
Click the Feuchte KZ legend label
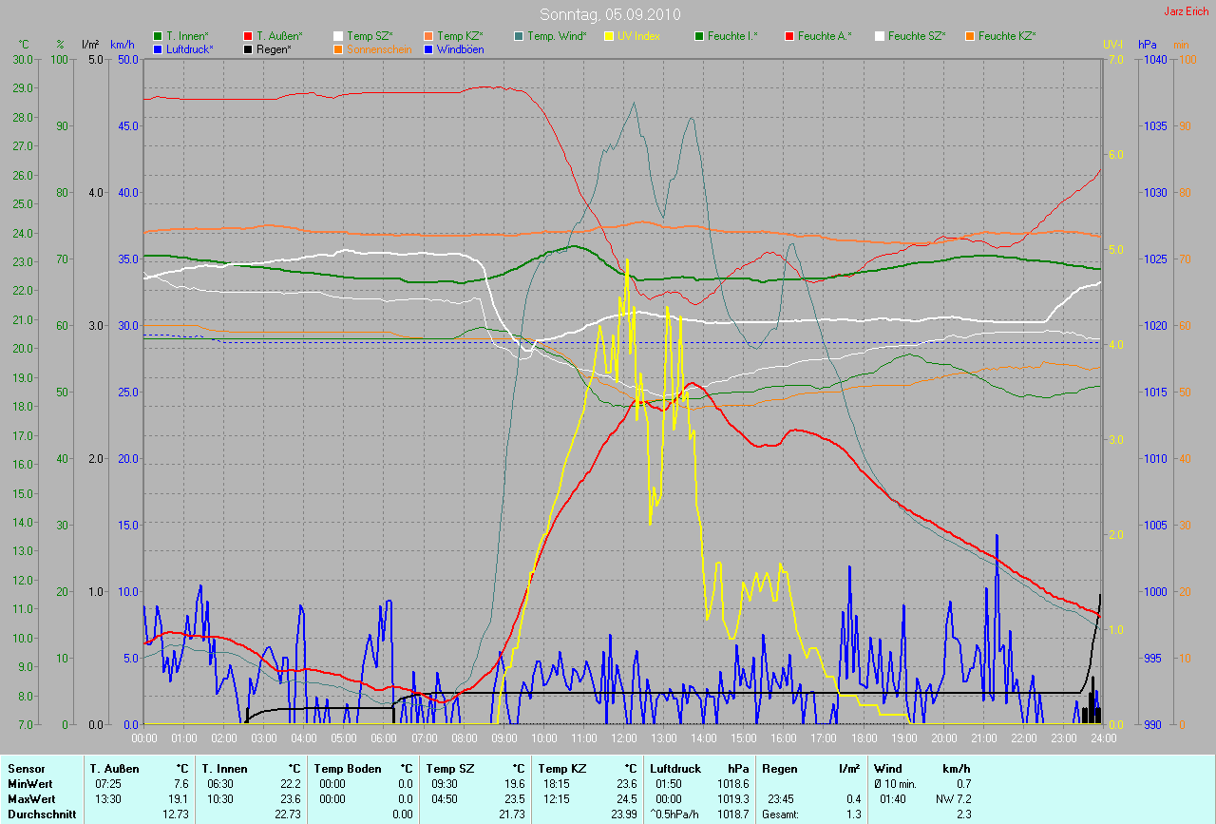point(1006,36)
